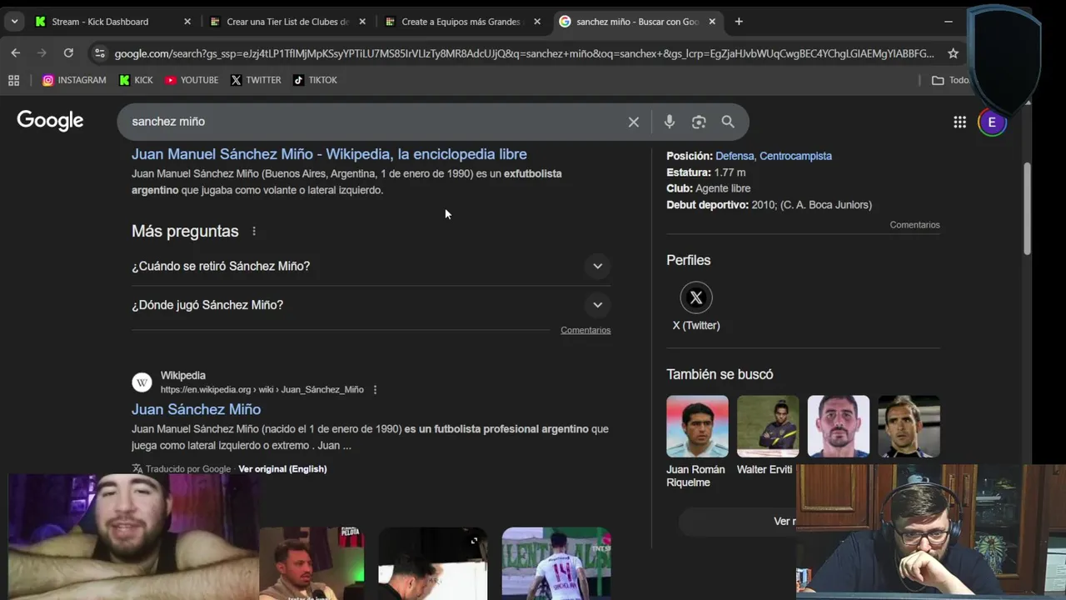Click Ver original (English) link
This screenshot has width=1066, height=600.
tap(282, 469)
